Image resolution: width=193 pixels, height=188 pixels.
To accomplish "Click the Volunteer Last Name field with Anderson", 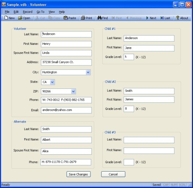I will [66, 34].
